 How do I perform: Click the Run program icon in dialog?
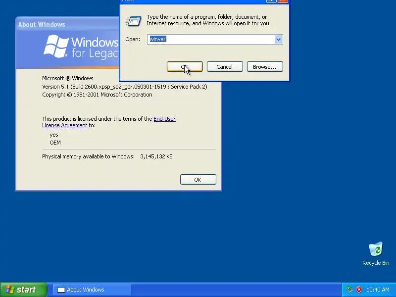(x=133, y=21)
